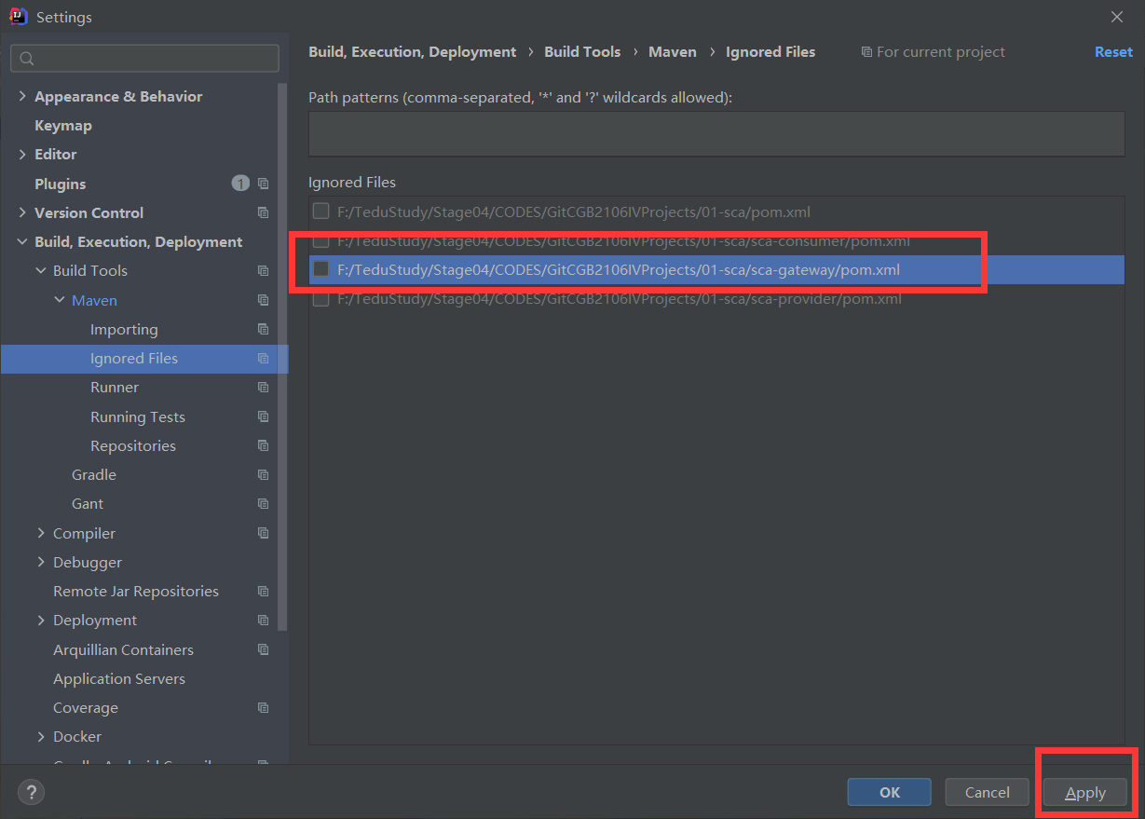Expand the Deployment node
Viewport: 1145px width, 819px height.
click(x=41, y=620)
